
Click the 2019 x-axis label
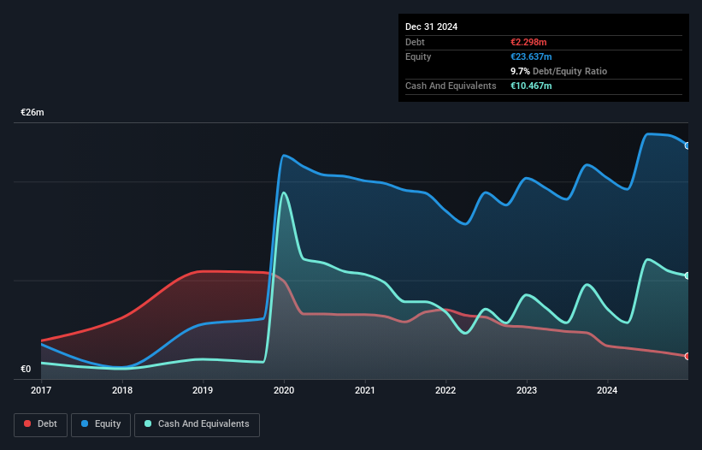[x=203, y=390]
